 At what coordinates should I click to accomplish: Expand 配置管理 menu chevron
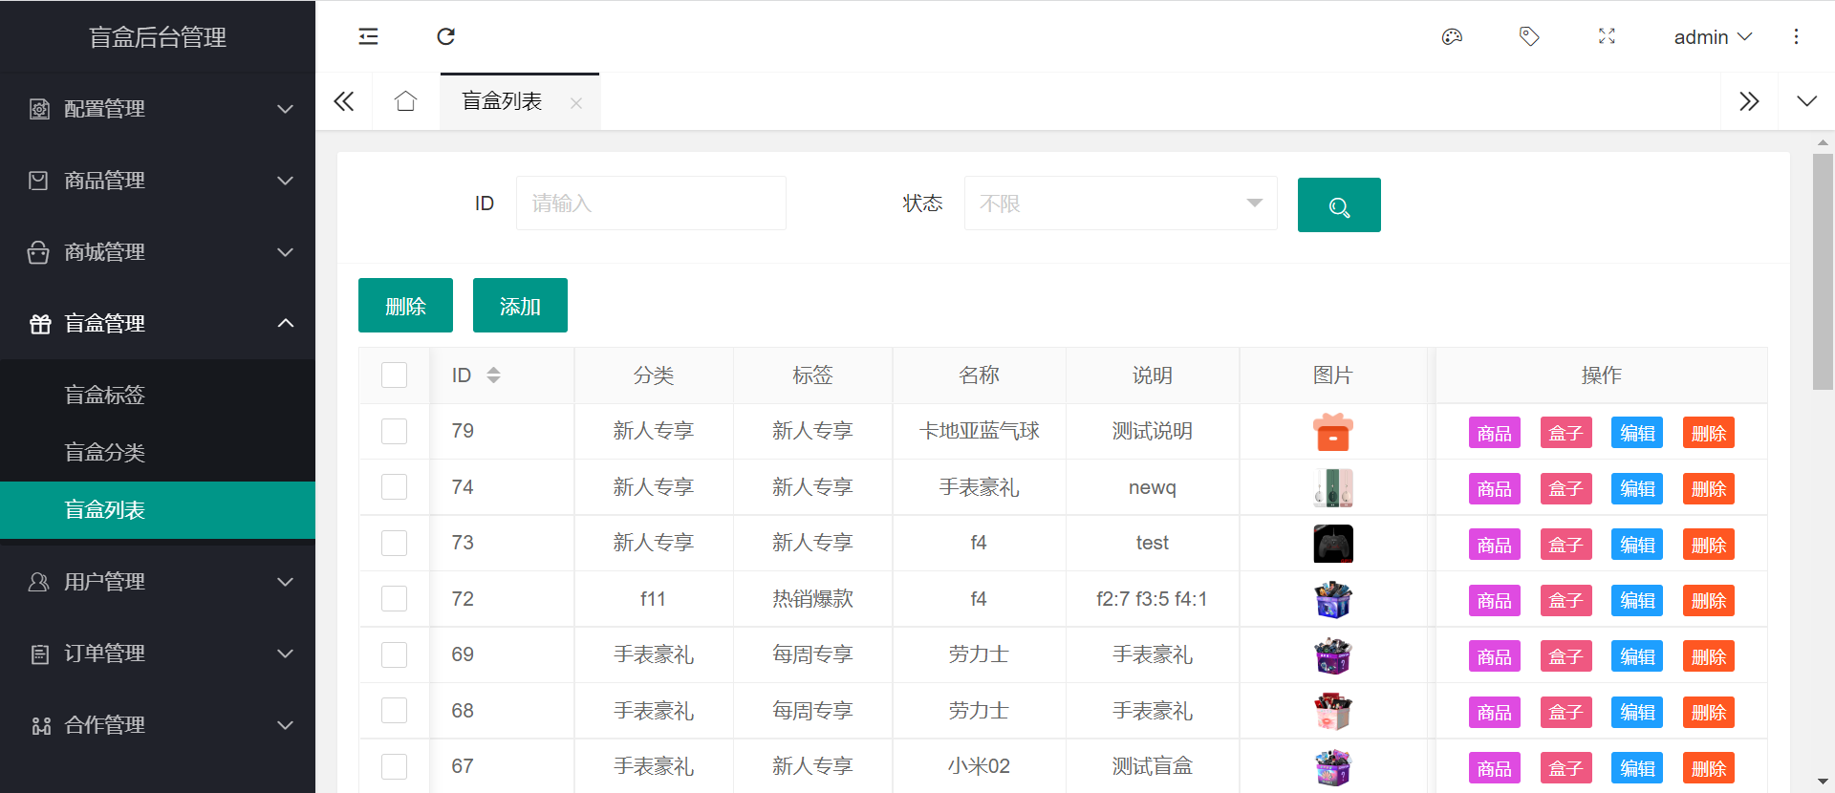285,109
